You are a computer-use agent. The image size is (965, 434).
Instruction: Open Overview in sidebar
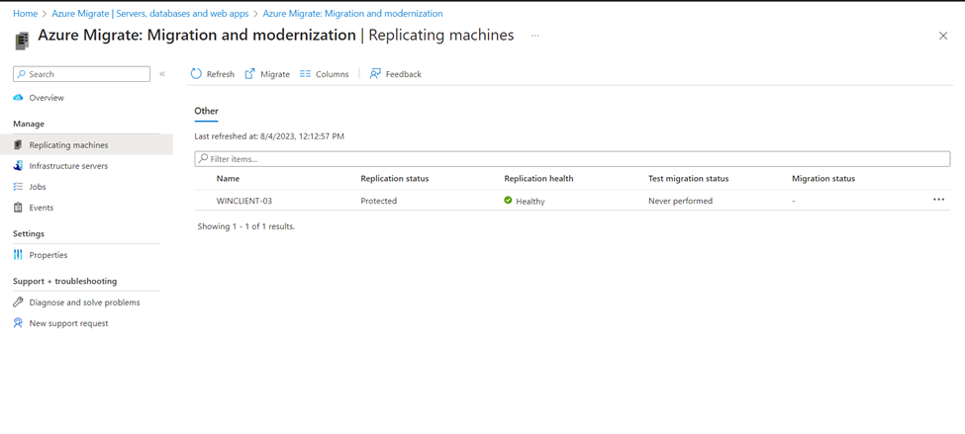pyautogui.click(x=47, y=98)
